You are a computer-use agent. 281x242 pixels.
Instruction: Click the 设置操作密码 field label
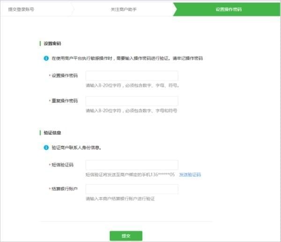click(65, 76)
